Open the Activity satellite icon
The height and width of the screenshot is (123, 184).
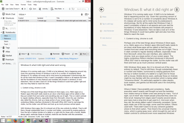click(40, 9)
